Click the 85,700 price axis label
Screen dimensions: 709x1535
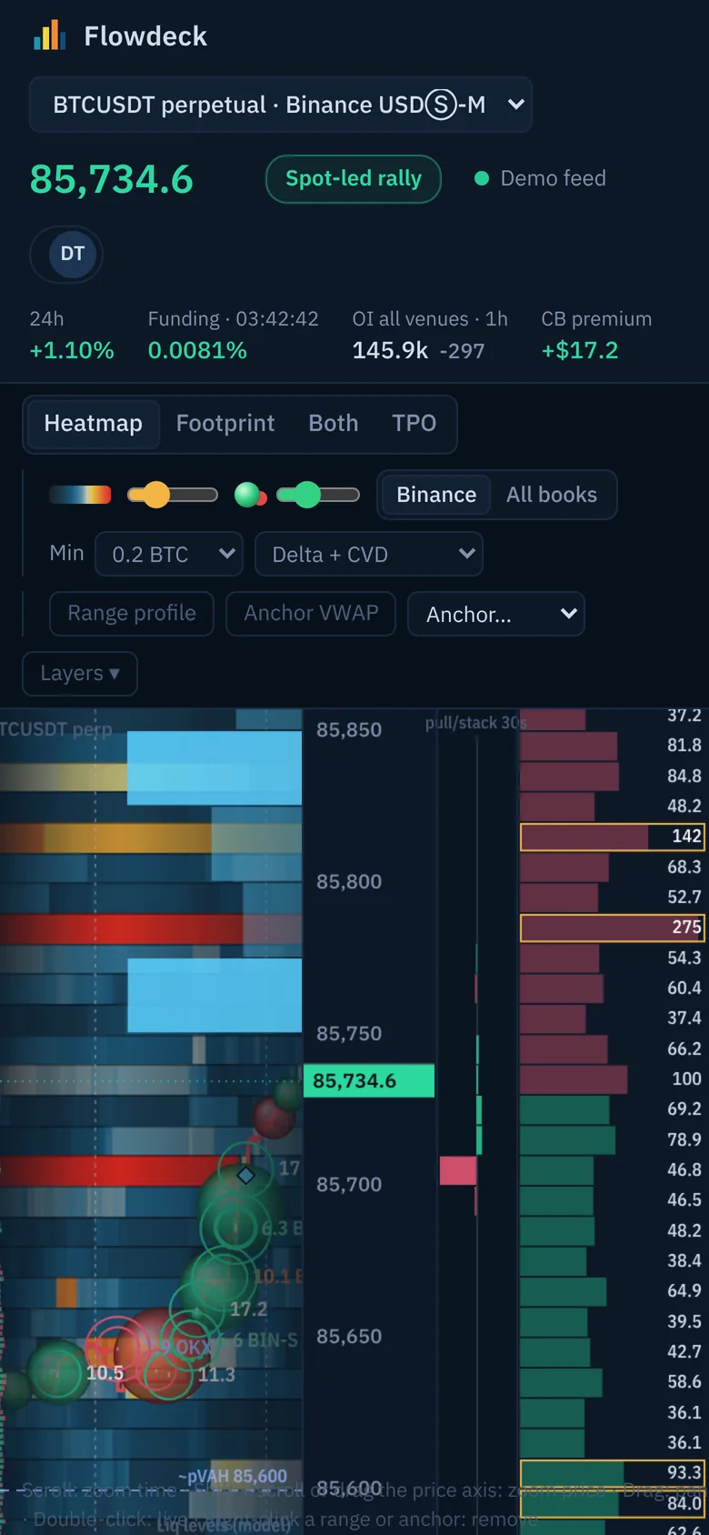(349, 1184)
